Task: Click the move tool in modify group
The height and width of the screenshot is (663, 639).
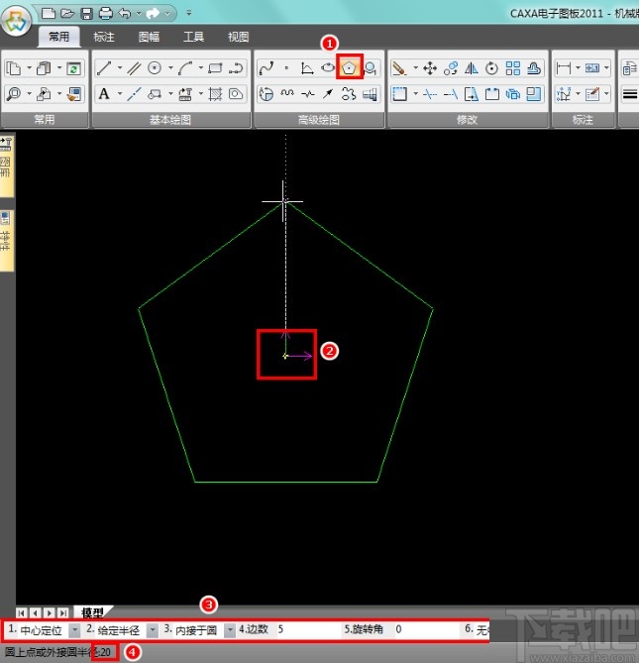Action: 430,68
